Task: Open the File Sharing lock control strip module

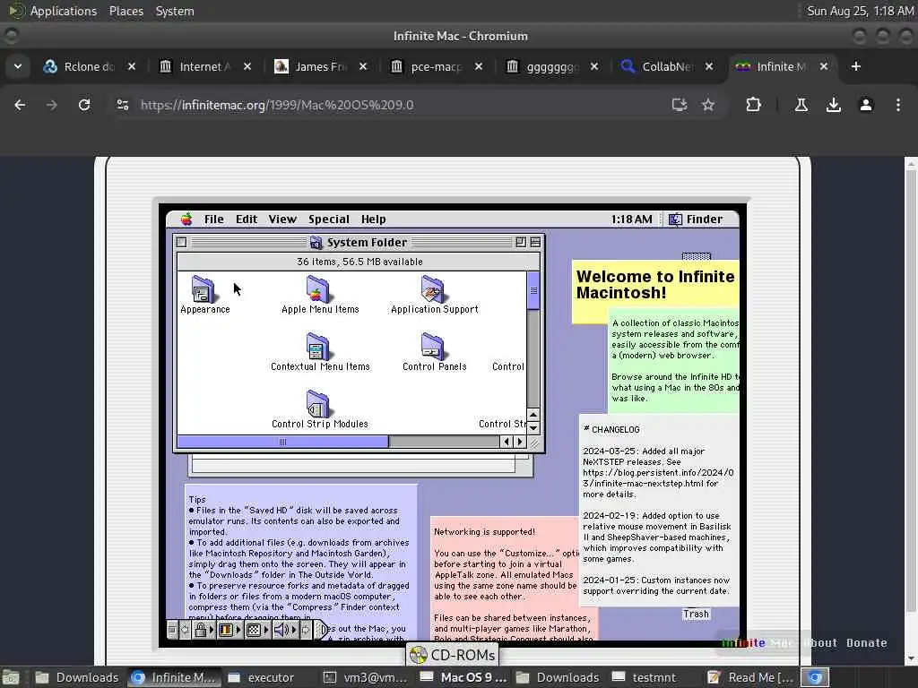Action: [200, 630]
